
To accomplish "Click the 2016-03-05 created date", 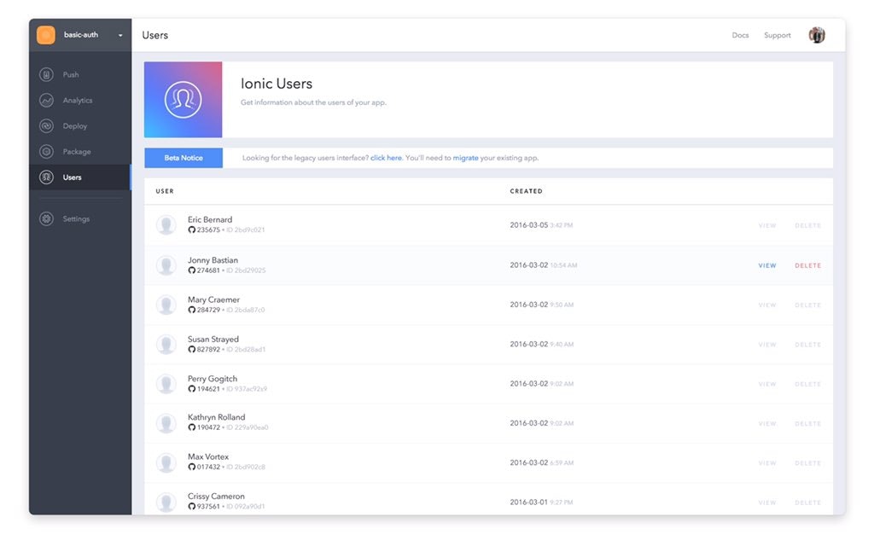I will click(x=529, y=225).
